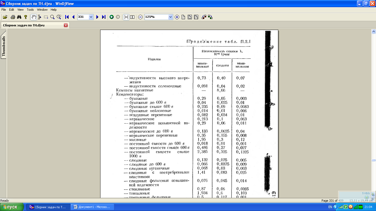376x211 pixels.
Task: Switch to Документ1 Microsoft Word taskbar button
Action: pyautogui.click(x=92, y=207)
